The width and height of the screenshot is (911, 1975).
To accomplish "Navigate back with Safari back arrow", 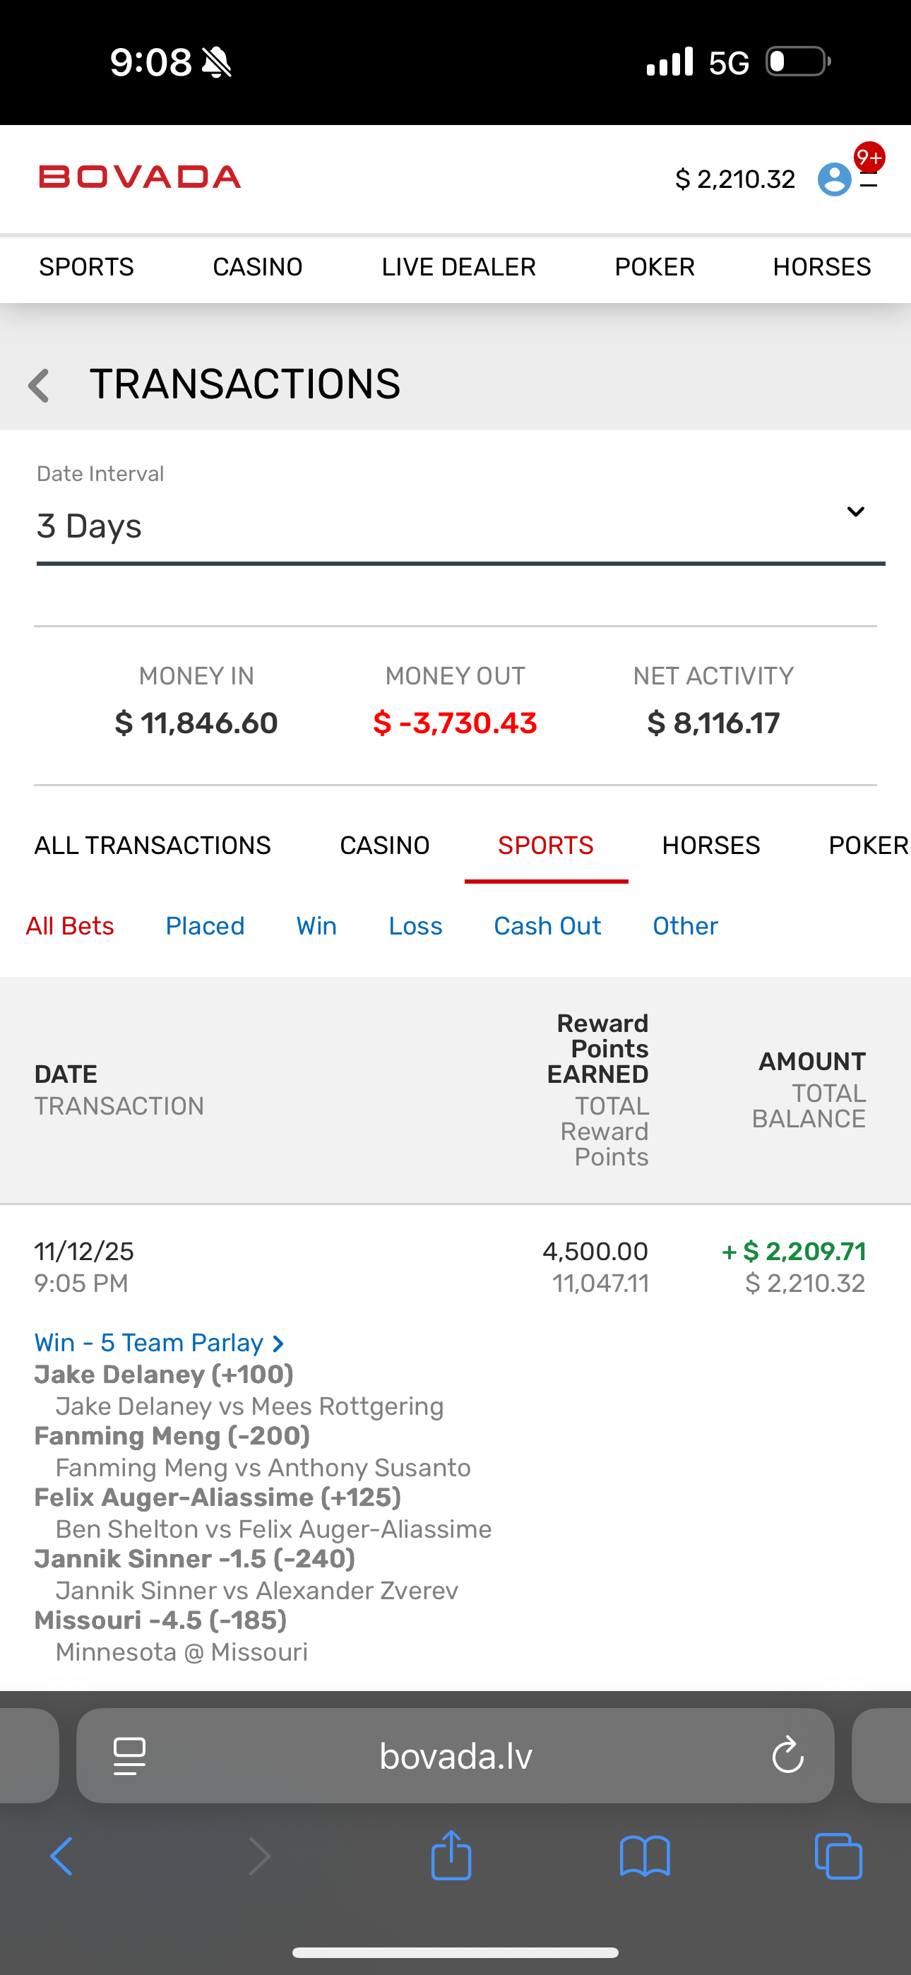I will 61,1856.
